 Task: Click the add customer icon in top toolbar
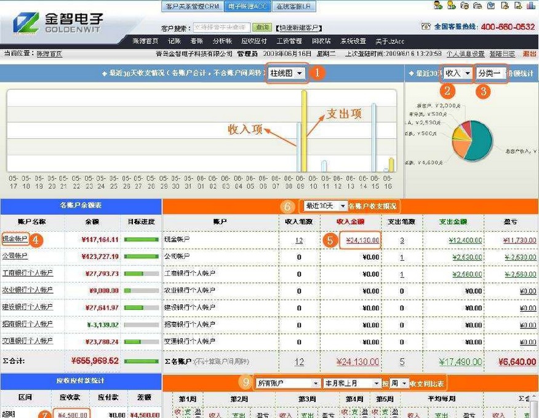[437, 6]
